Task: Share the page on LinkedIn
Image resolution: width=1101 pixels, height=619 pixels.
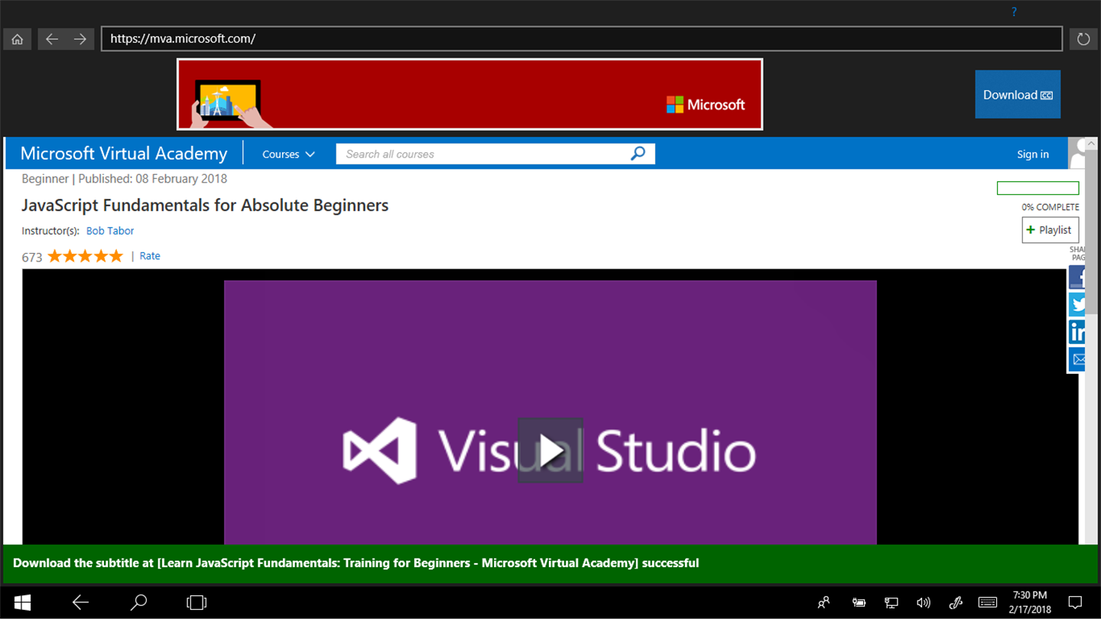Action: click(1077, 332)
